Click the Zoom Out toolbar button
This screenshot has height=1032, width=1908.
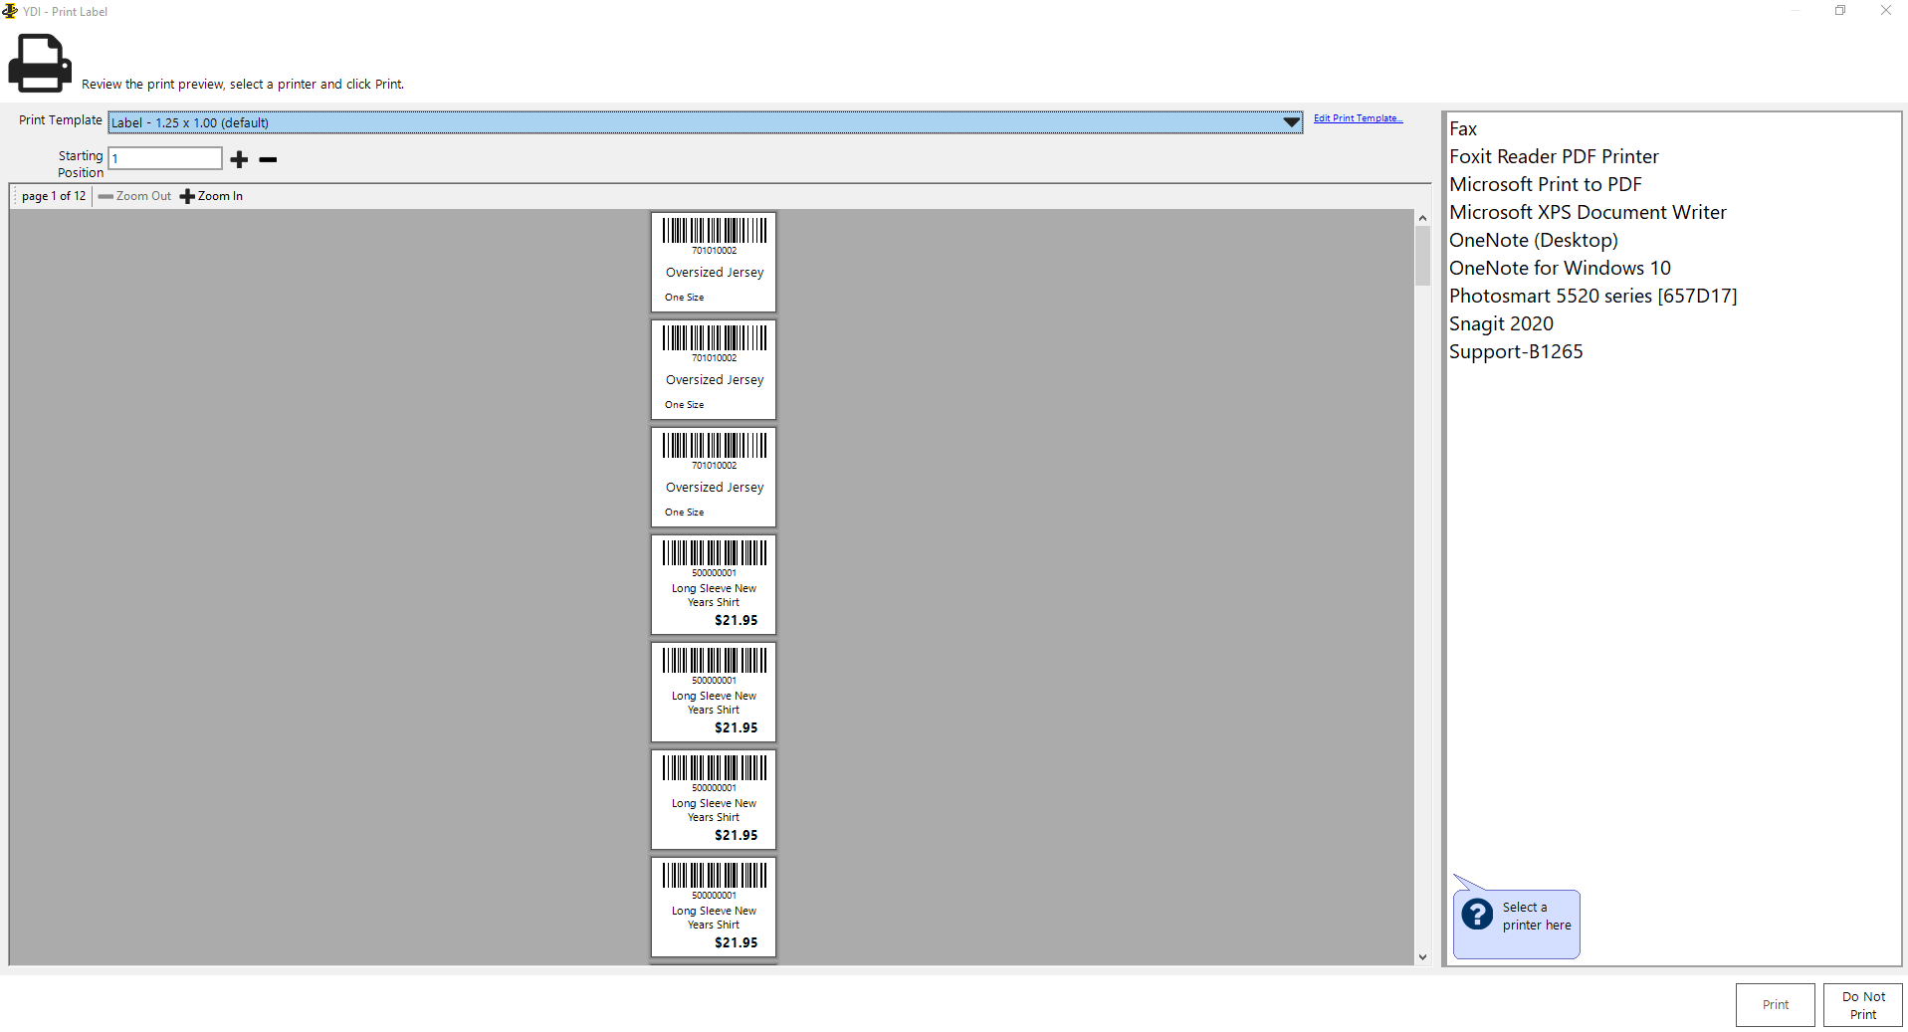[134, 196]
